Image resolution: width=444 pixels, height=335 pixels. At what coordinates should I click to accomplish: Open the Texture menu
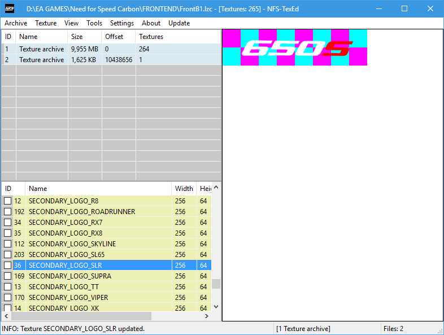point(46,23)
